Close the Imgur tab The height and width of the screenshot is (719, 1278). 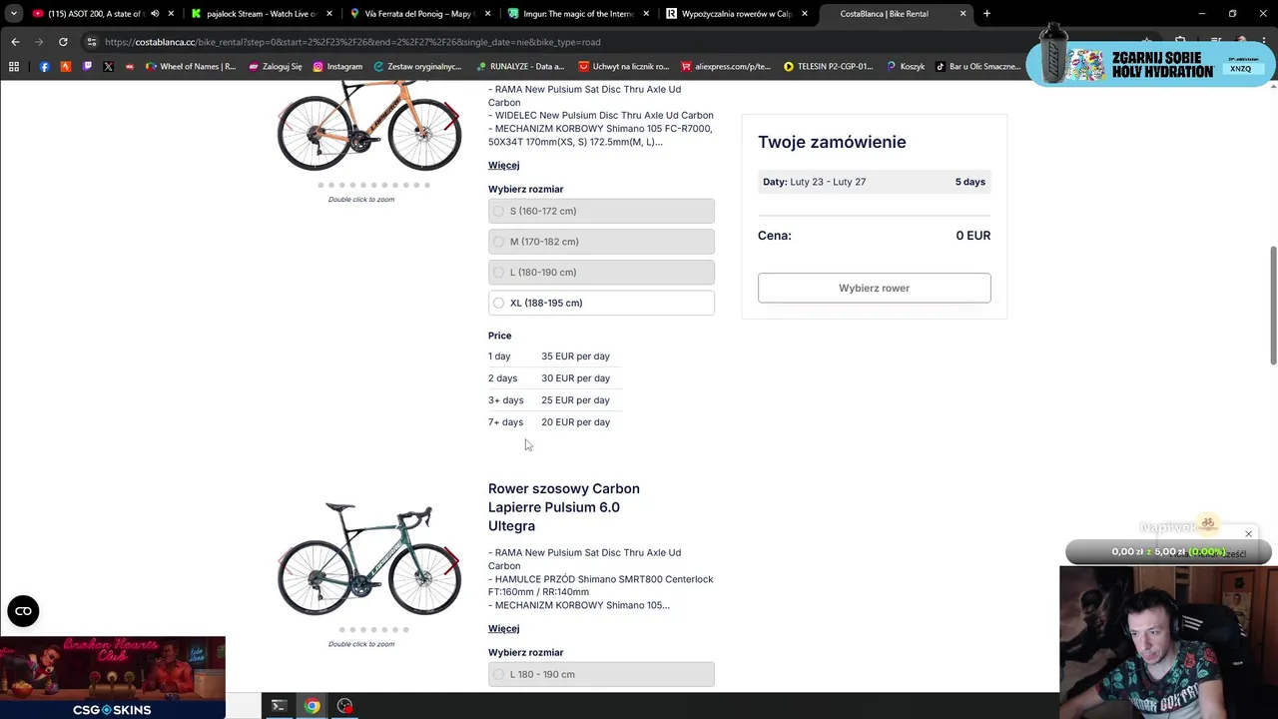pyautogui.click(x=646, y=14)
